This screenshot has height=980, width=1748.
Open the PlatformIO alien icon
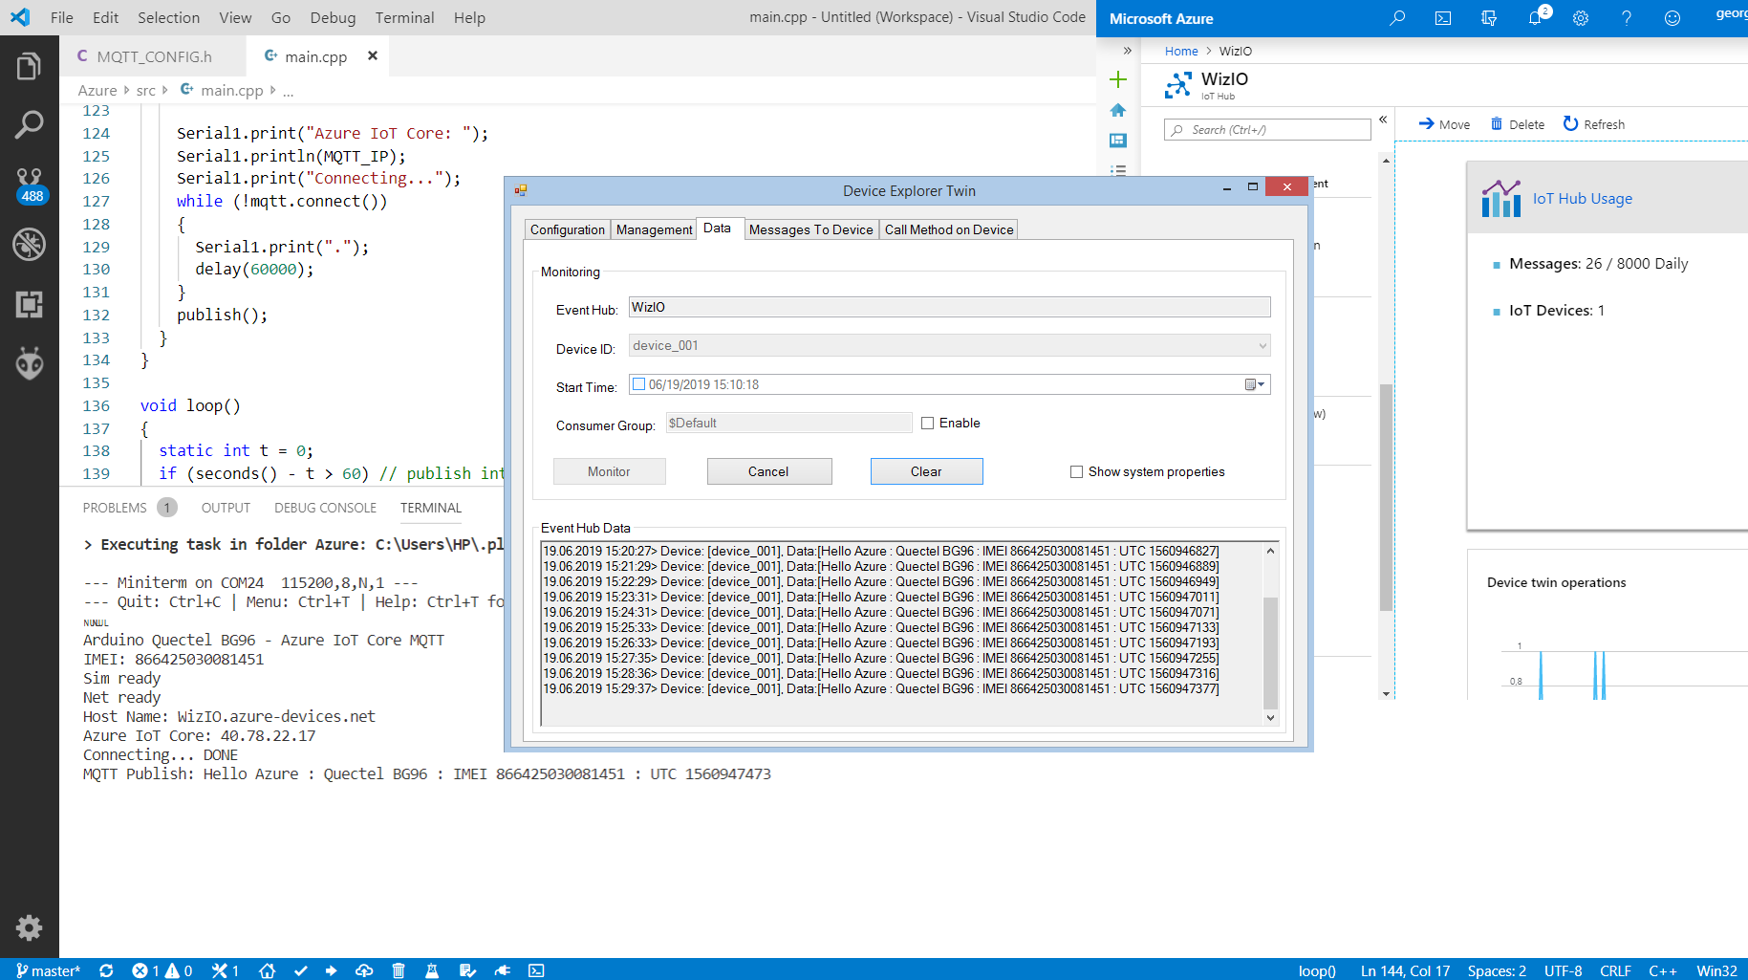click(30, 363)
